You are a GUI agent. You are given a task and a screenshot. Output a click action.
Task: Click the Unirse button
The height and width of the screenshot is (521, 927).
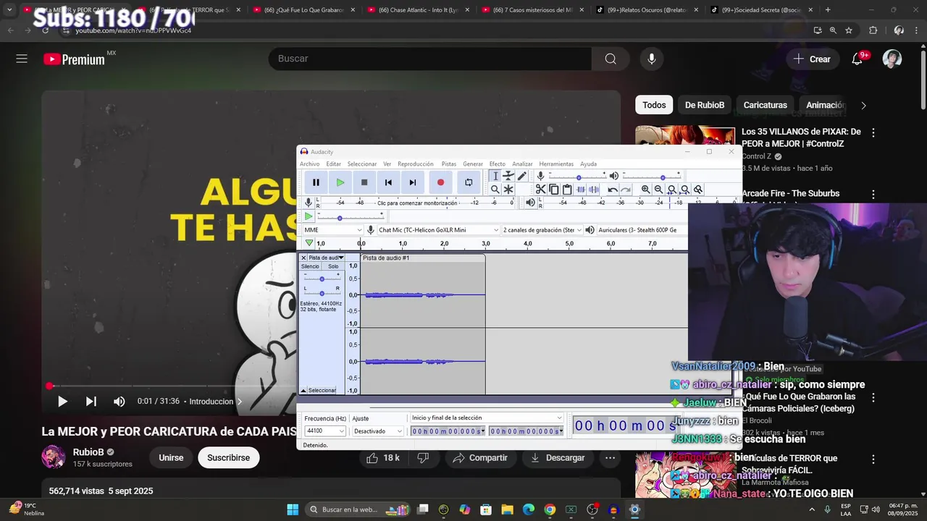click(x=171, y=457)
